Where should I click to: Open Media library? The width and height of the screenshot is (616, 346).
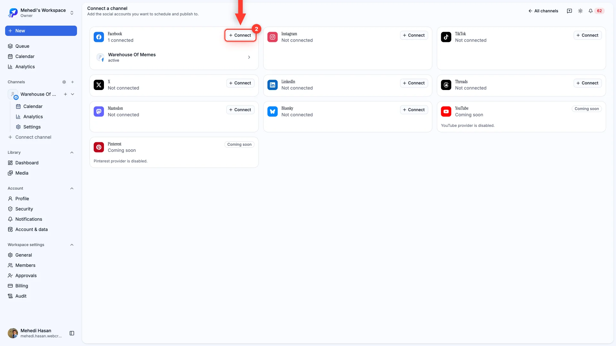41,173
